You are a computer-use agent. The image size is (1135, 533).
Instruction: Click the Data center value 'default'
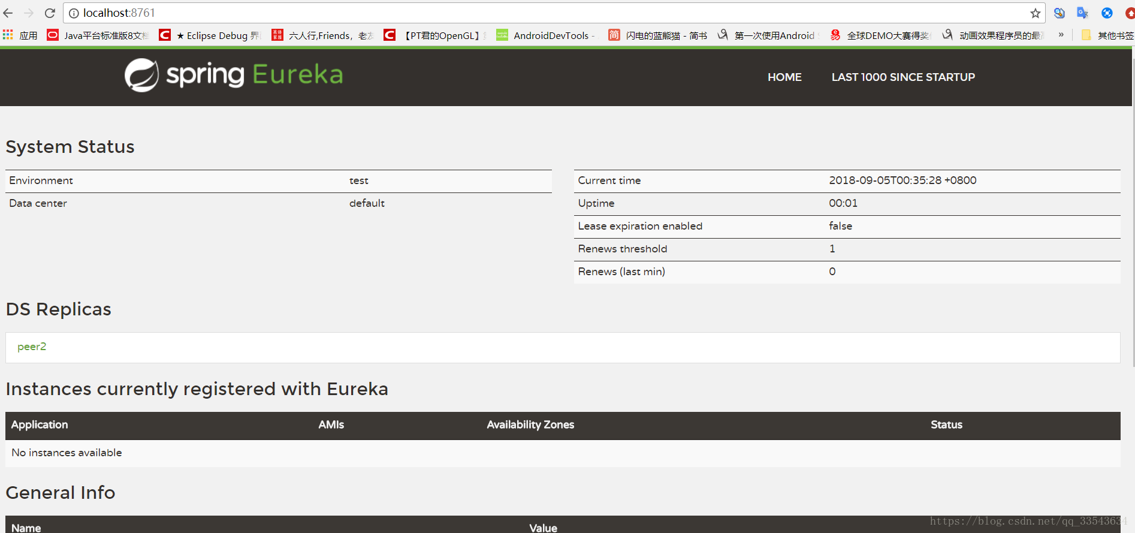(367, 203)
